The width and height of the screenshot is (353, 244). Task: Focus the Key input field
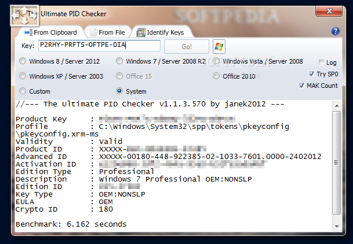point(99,46)
